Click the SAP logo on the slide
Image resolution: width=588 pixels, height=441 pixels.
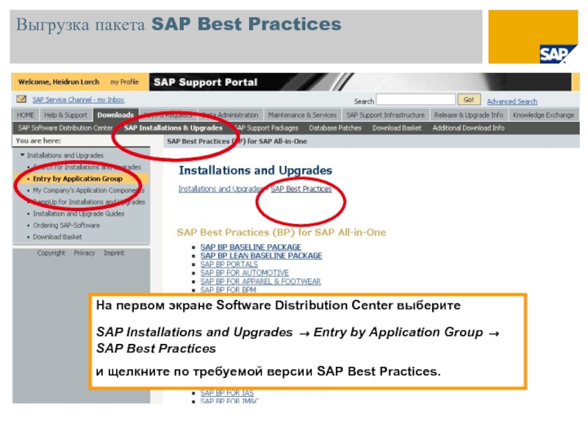point(558,54)
